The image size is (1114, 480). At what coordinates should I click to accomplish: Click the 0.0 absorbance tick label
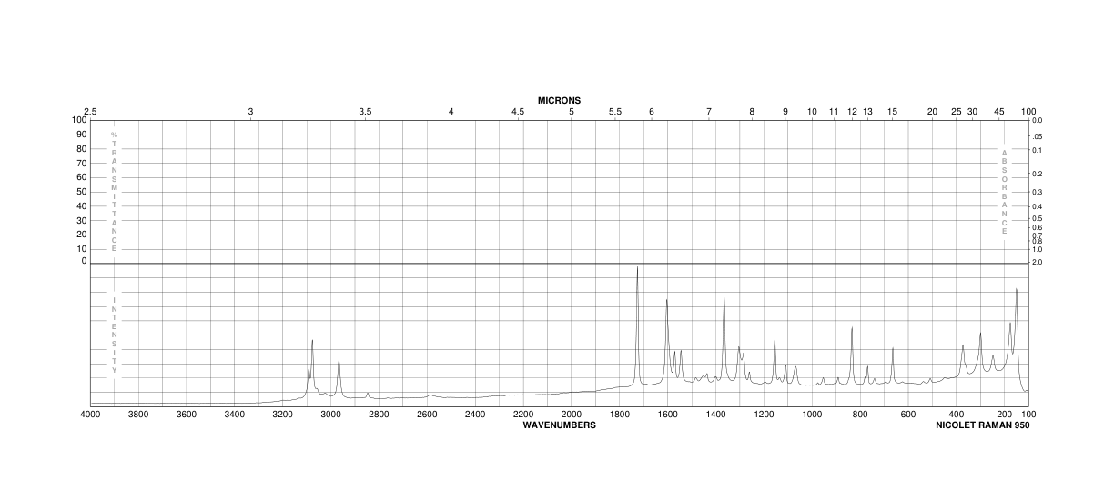[x=1037, y=120]
